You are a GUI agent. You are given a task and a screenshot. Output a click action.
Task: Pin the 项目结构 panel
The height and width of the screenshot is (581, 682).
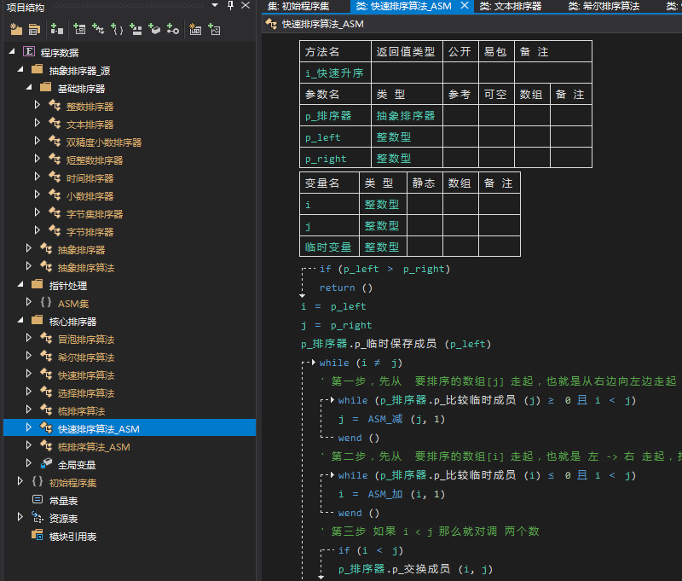click(x=230, y=6)
